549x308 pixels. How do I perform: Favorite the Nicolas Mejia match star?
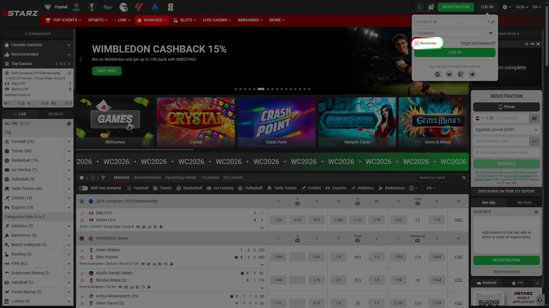click(x=82, y=280)
